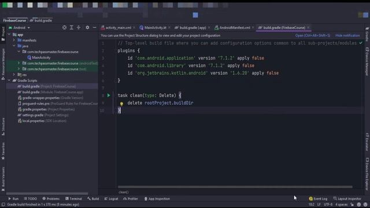Image resolution: width=370 pixels, height=208 pixels.
Task: Click the green inspection checkmark in editor
Action: coord(361,43)
